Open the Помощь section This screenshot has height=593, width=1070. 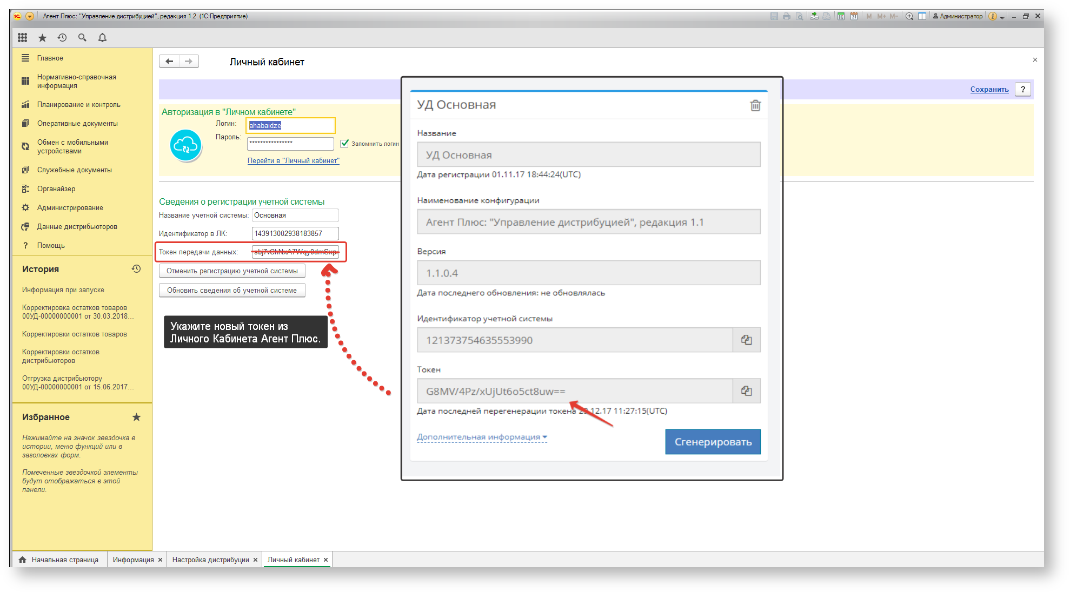point(51,246)
